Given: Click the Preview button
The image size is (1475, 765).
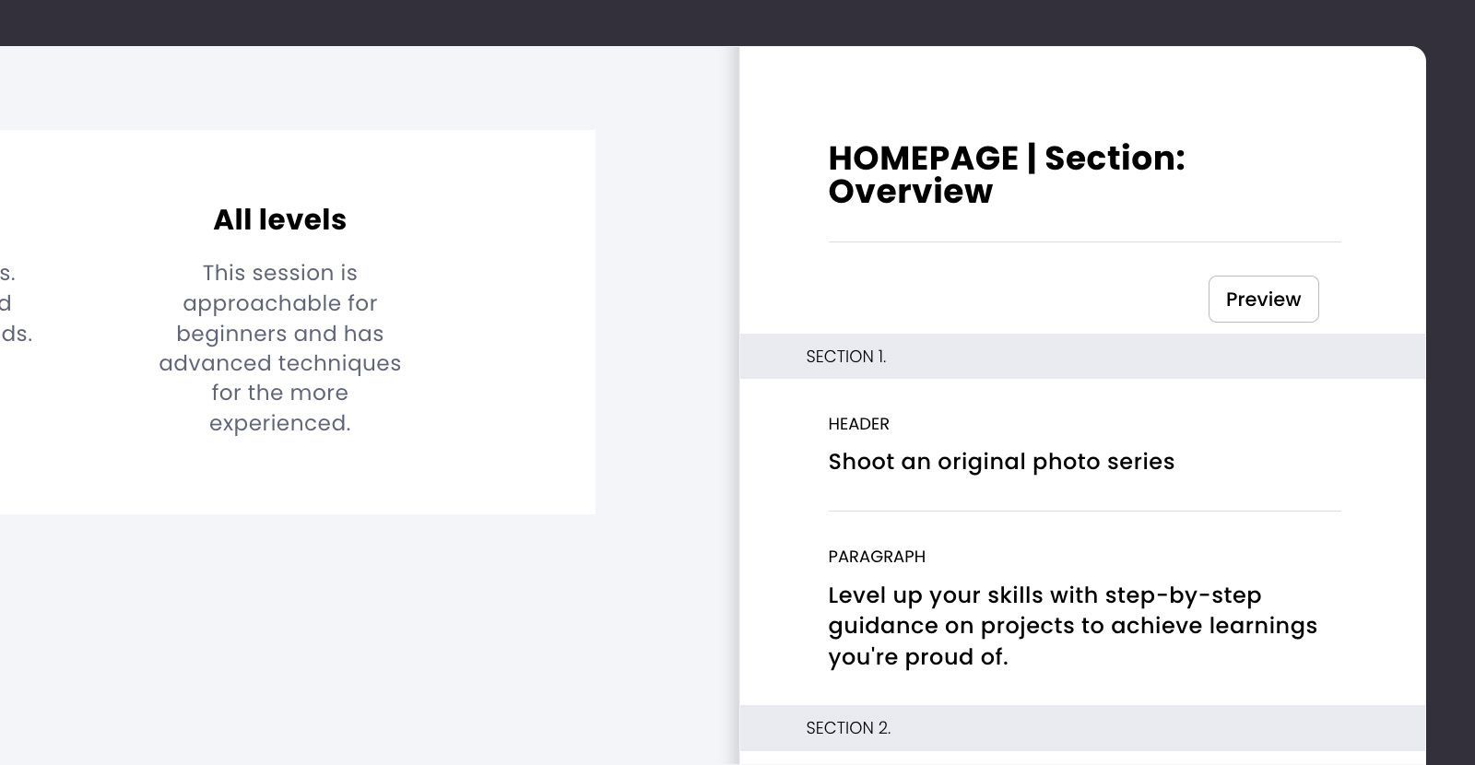Looking at the screenshot, I should [x=1263, y=300].
